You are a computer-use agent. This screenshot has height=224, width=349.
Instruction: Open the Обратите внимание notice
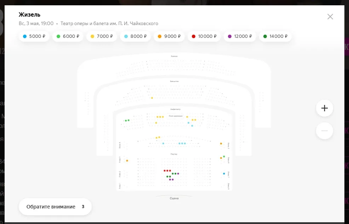(x=55, y=207)
